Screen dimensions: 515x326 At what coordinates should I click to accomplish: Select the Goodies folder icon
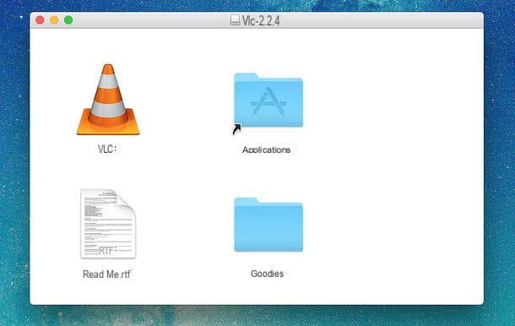point(268,225)
